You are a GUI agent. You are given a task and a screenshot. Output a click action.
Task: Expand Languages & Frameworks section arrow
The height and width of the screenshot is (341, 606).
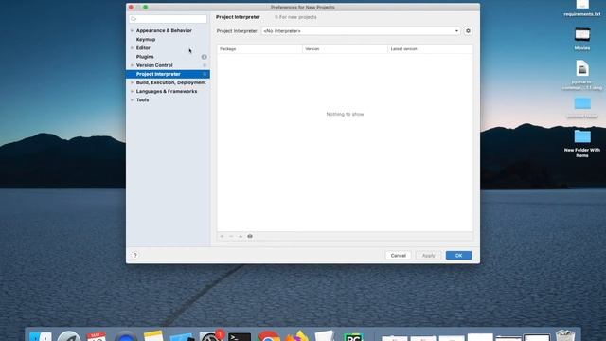(132, 91)
